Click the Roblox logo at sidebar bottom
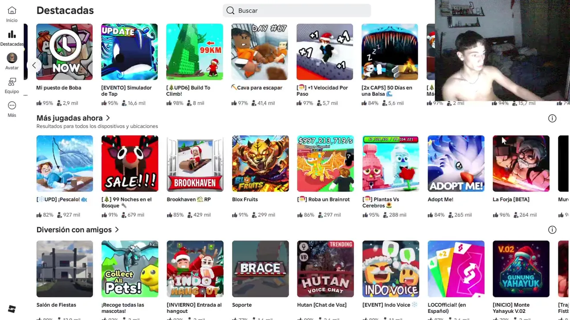This screenshot has height=320, width=570. coord(12,309)
